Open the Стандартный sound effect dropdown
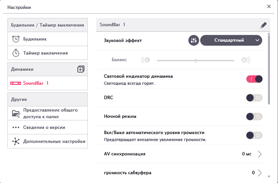Screen dimensions: 278x183 point(231,40)
